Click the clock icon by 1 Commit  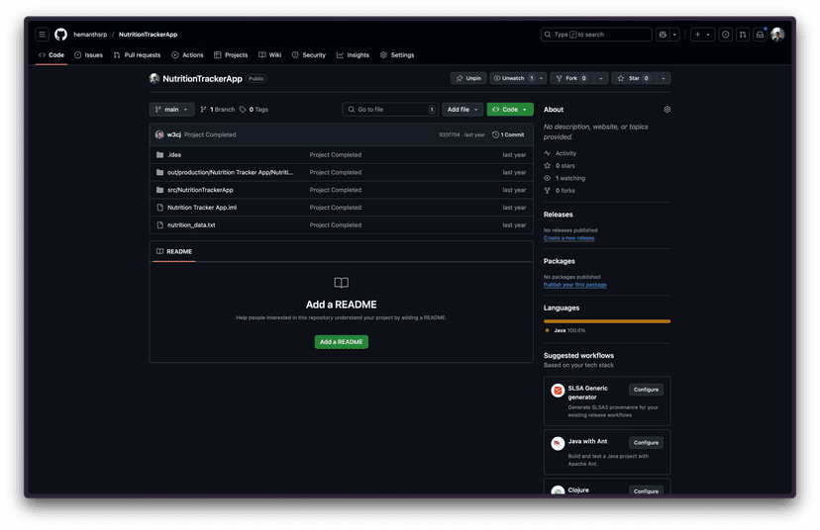click(495, 134)
